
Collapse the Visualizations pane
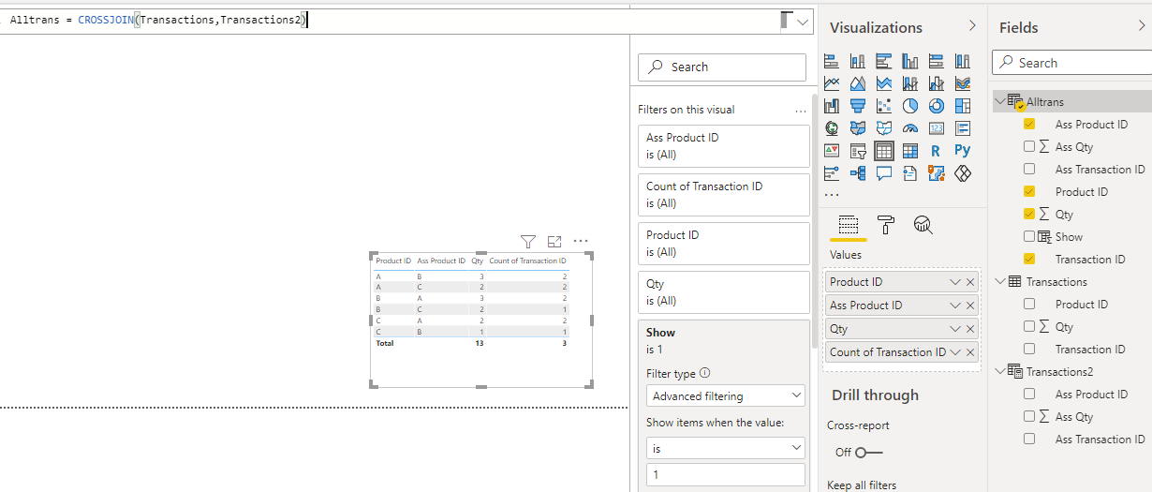[972, 26]
